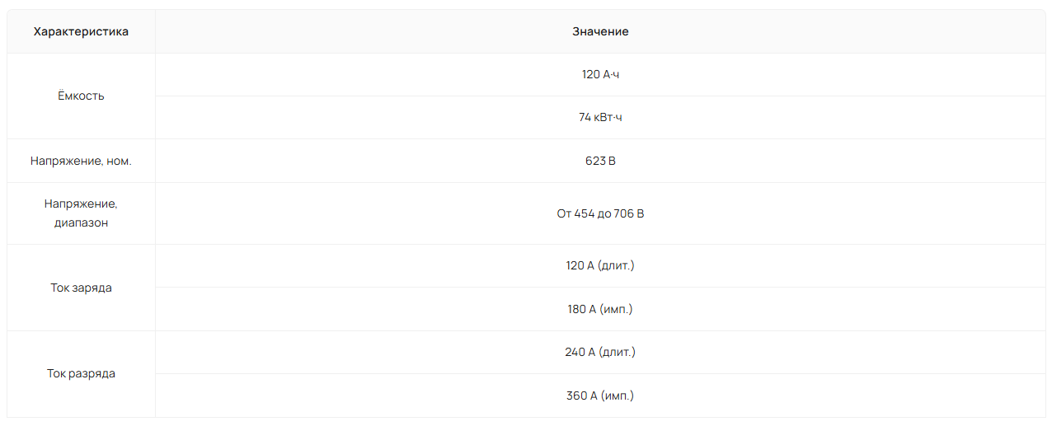Click the (длит.) text beside 240 А
Image resolution: width=1052 pixels, height=426 pixels.
(618, 352)
